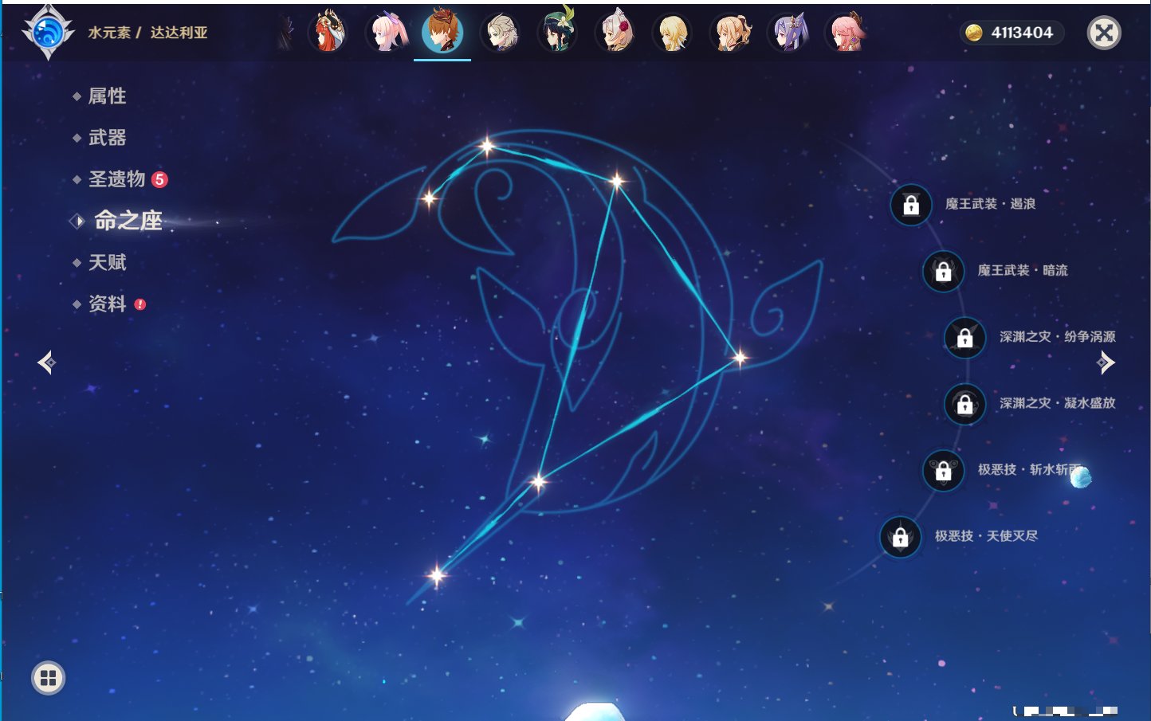Click the lock icon for 极恶技·天使灭尽
The height and width of the screenshot is (721, 1151).
click(901, 537)
